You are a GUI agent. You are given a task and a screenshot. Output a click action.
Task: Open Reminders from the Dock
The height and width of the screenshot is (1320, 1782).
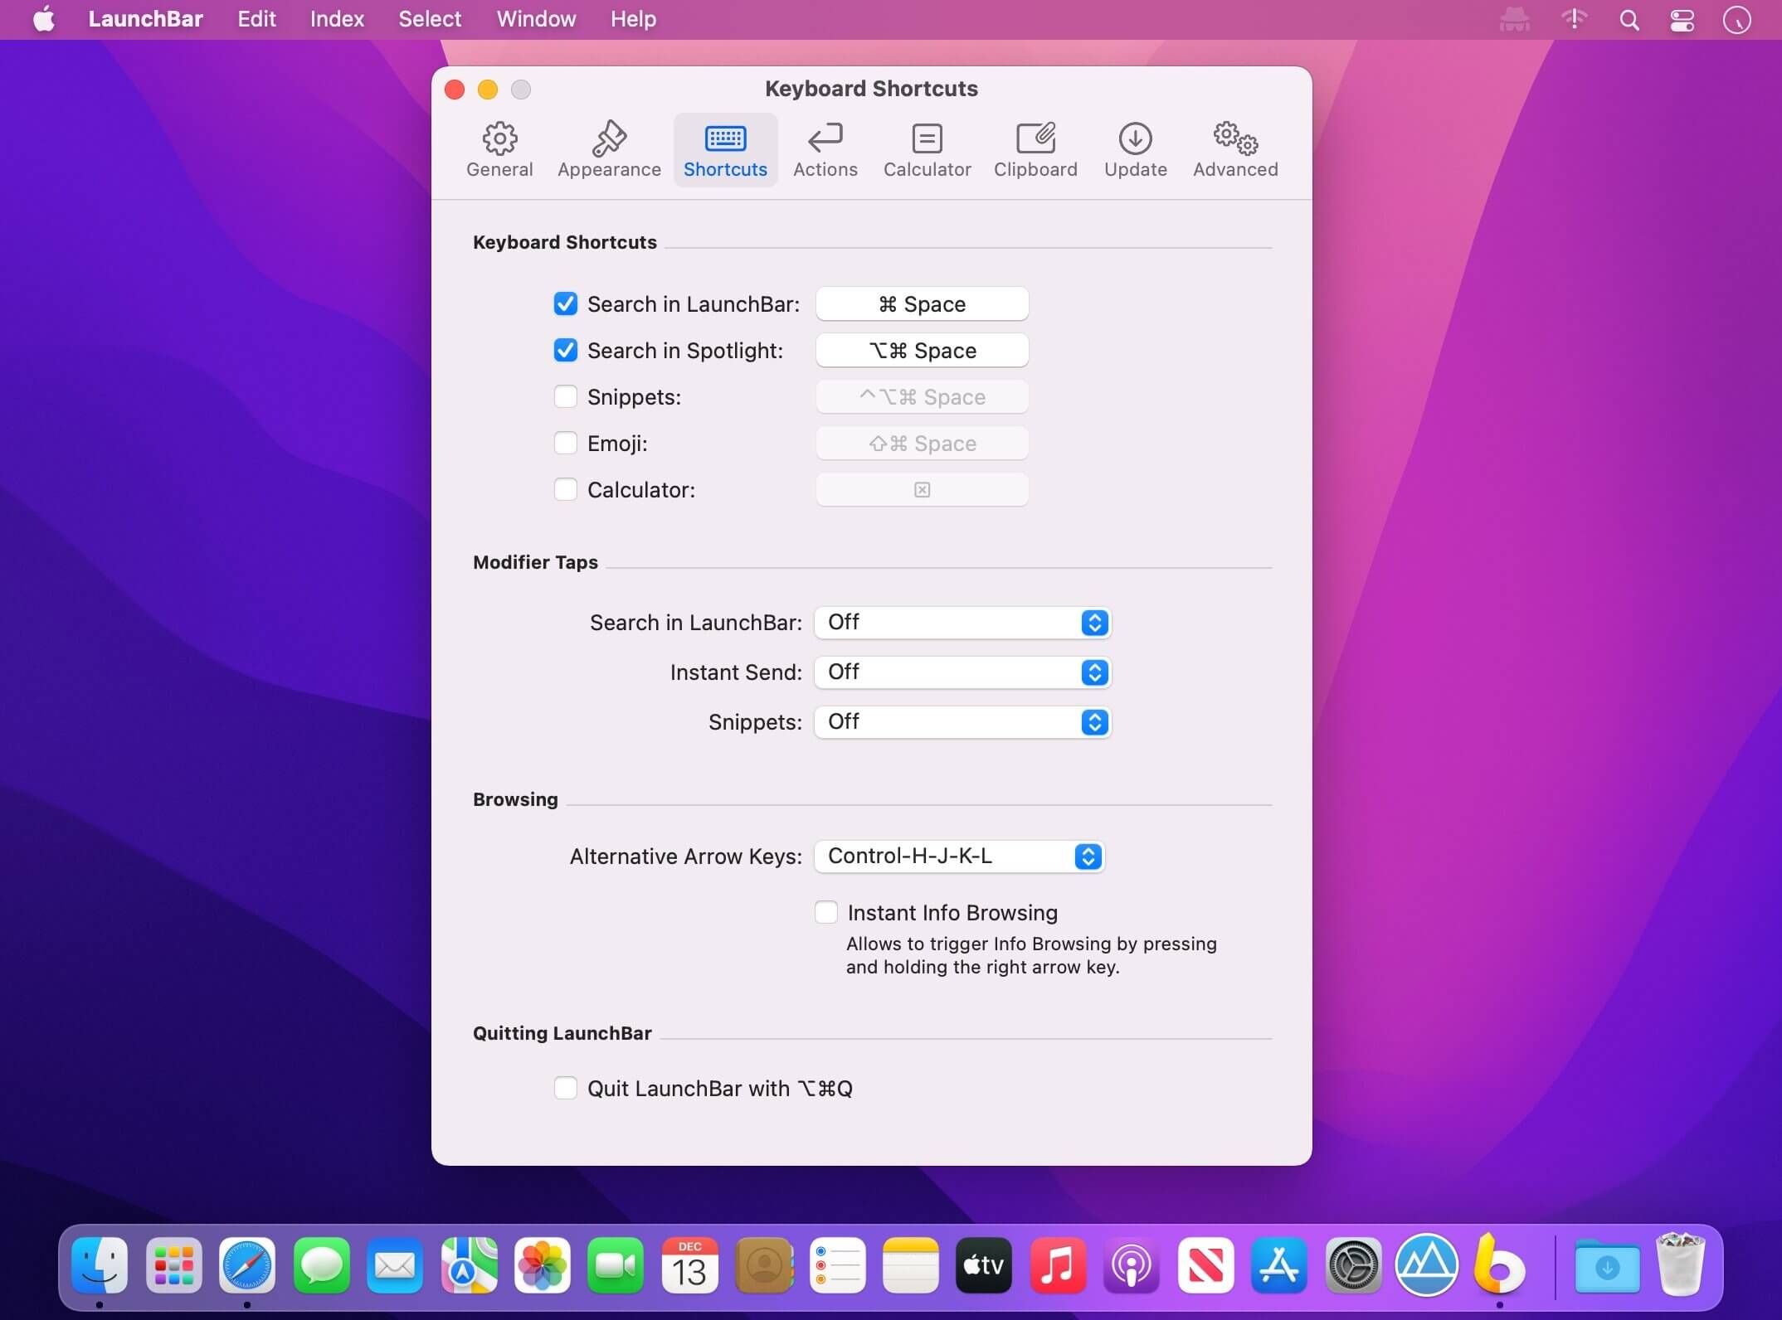click(837, 1265)
